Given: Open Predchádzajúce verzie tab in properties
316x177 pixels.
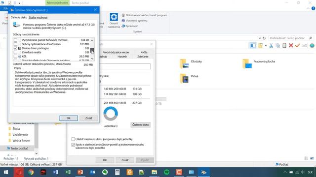Looking at the screenshot, I should [x=116, y=52].
